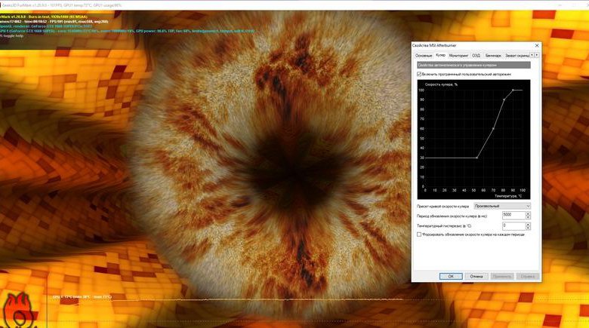Click the FurMark flame logo icon
This screenshot has height=328, width=589.
19,311
